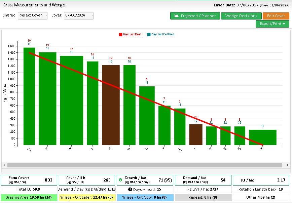Screen dimensions: 292x203
Task: Click the Farm Cover 833 stat box
Action: (29, 180)
